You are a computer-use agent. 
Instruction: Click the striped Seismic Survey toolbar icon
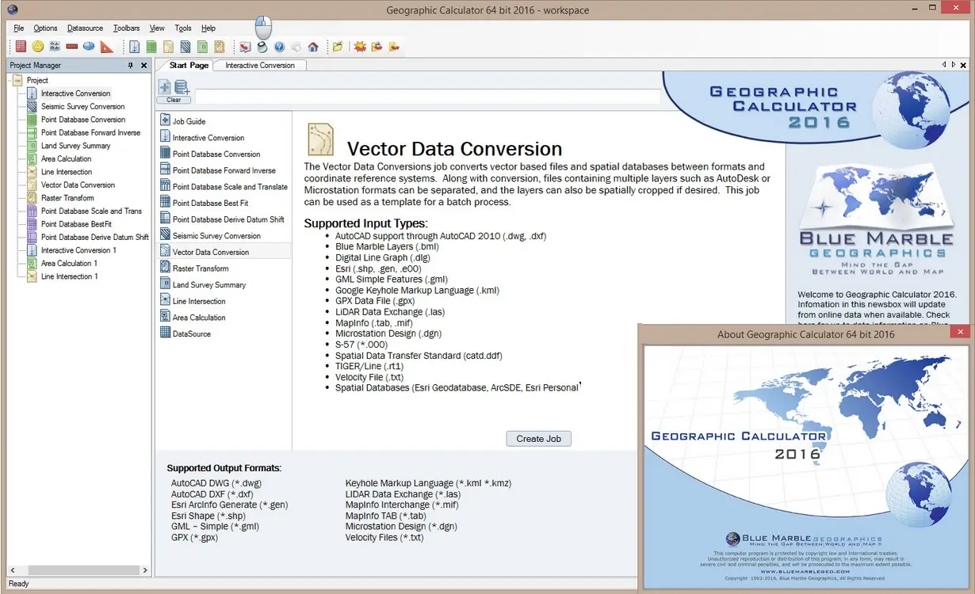click(x=185, y=47)
